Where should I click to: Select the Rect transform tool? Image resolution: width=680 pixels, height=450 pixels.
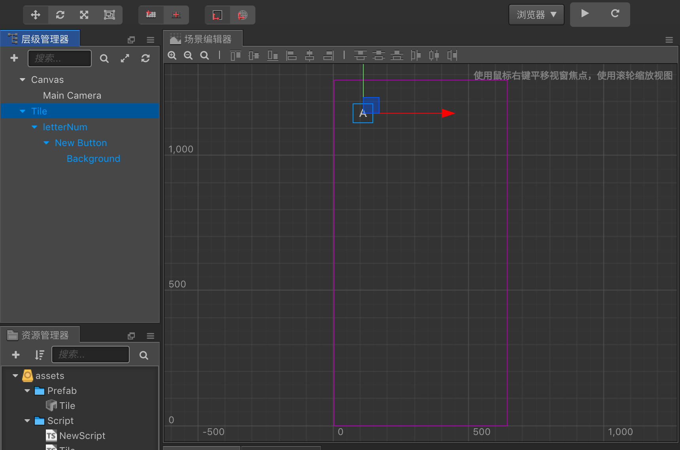click(109, 15)
